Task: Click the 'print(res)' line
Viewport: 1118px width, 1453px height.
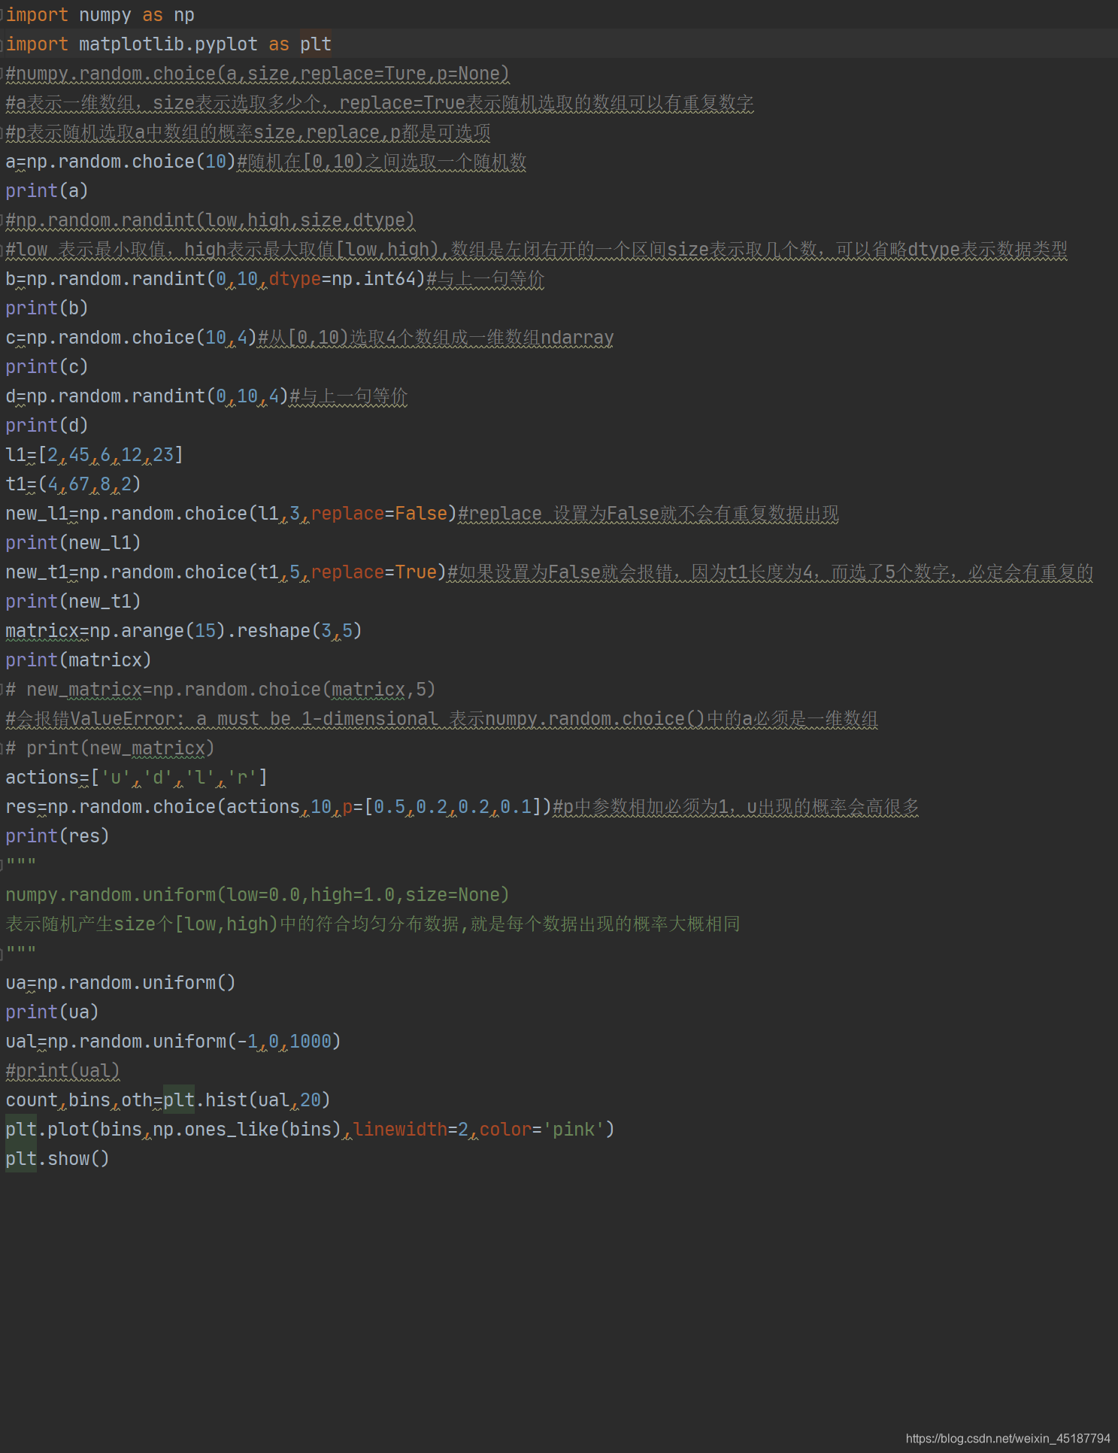Action: pyautogui.click(x=57, y=836)
